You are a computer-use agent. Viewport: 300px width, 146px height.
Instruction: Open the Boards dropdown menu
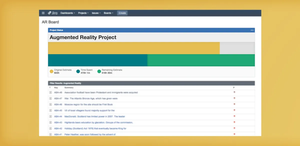[x=108, y=13]
